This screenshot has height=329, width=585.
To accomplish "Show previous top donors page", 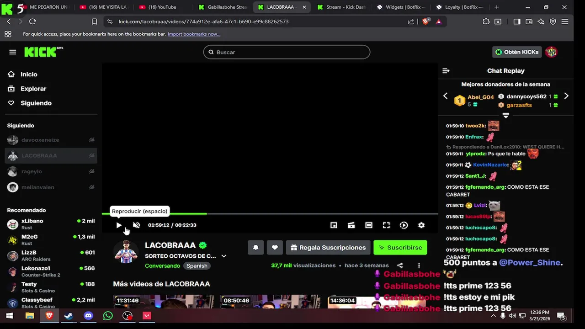I will (446, 96).
